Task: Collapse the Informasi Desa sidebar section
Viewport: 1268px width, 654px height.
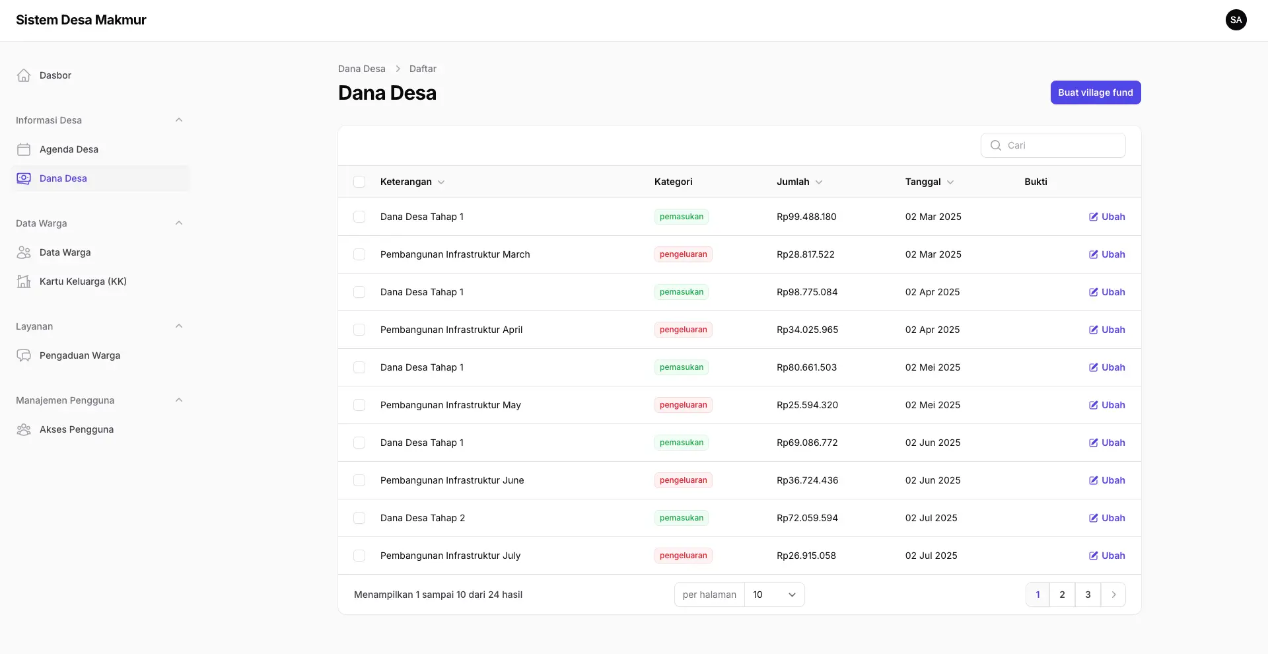Action: [179, 120]
